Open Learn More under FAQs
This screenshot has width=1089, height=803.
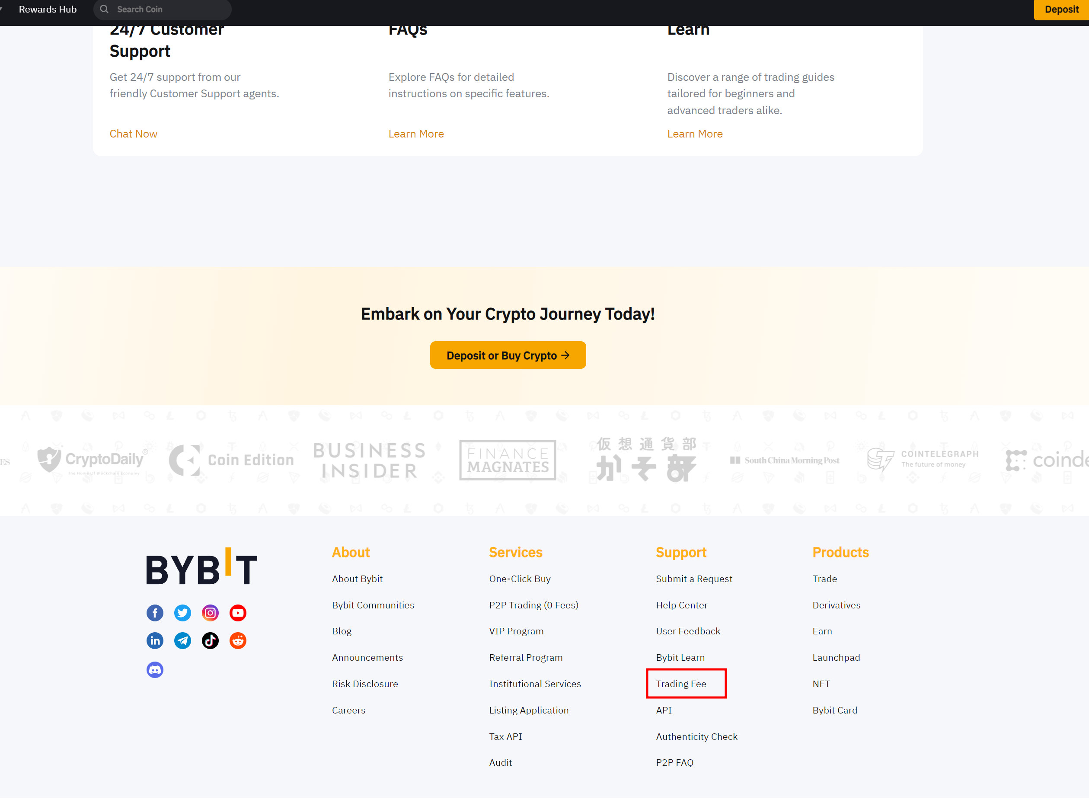pos(416,134)
